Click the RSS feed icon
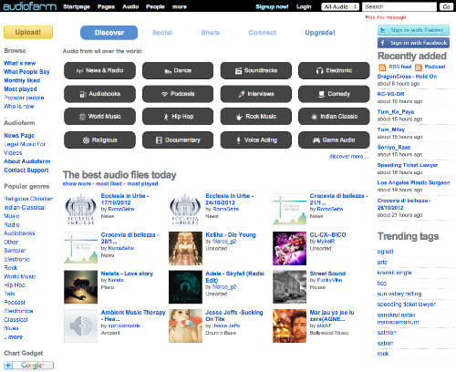Image resolution: width=456 pixels, height=372 pixels. pos(382,67)
